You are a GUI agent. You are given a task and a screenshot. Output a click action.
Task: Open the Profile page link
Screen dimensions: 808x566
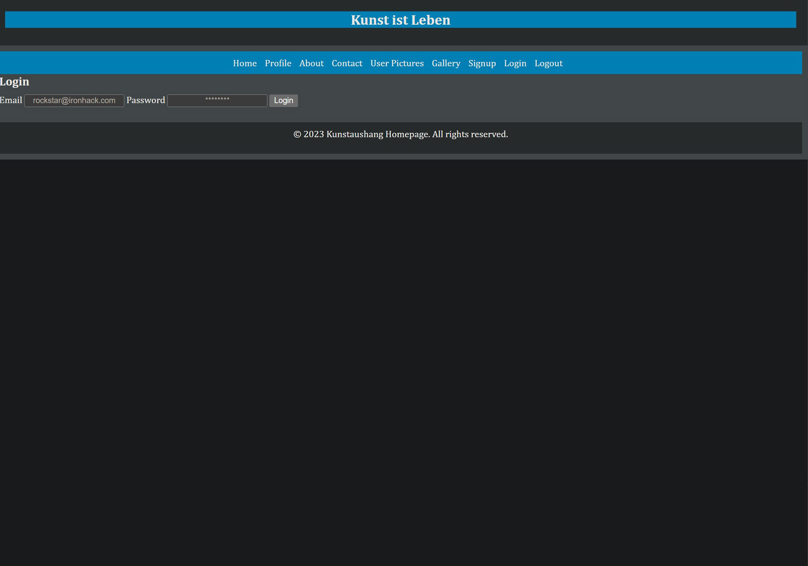click(x=278, y=63)
